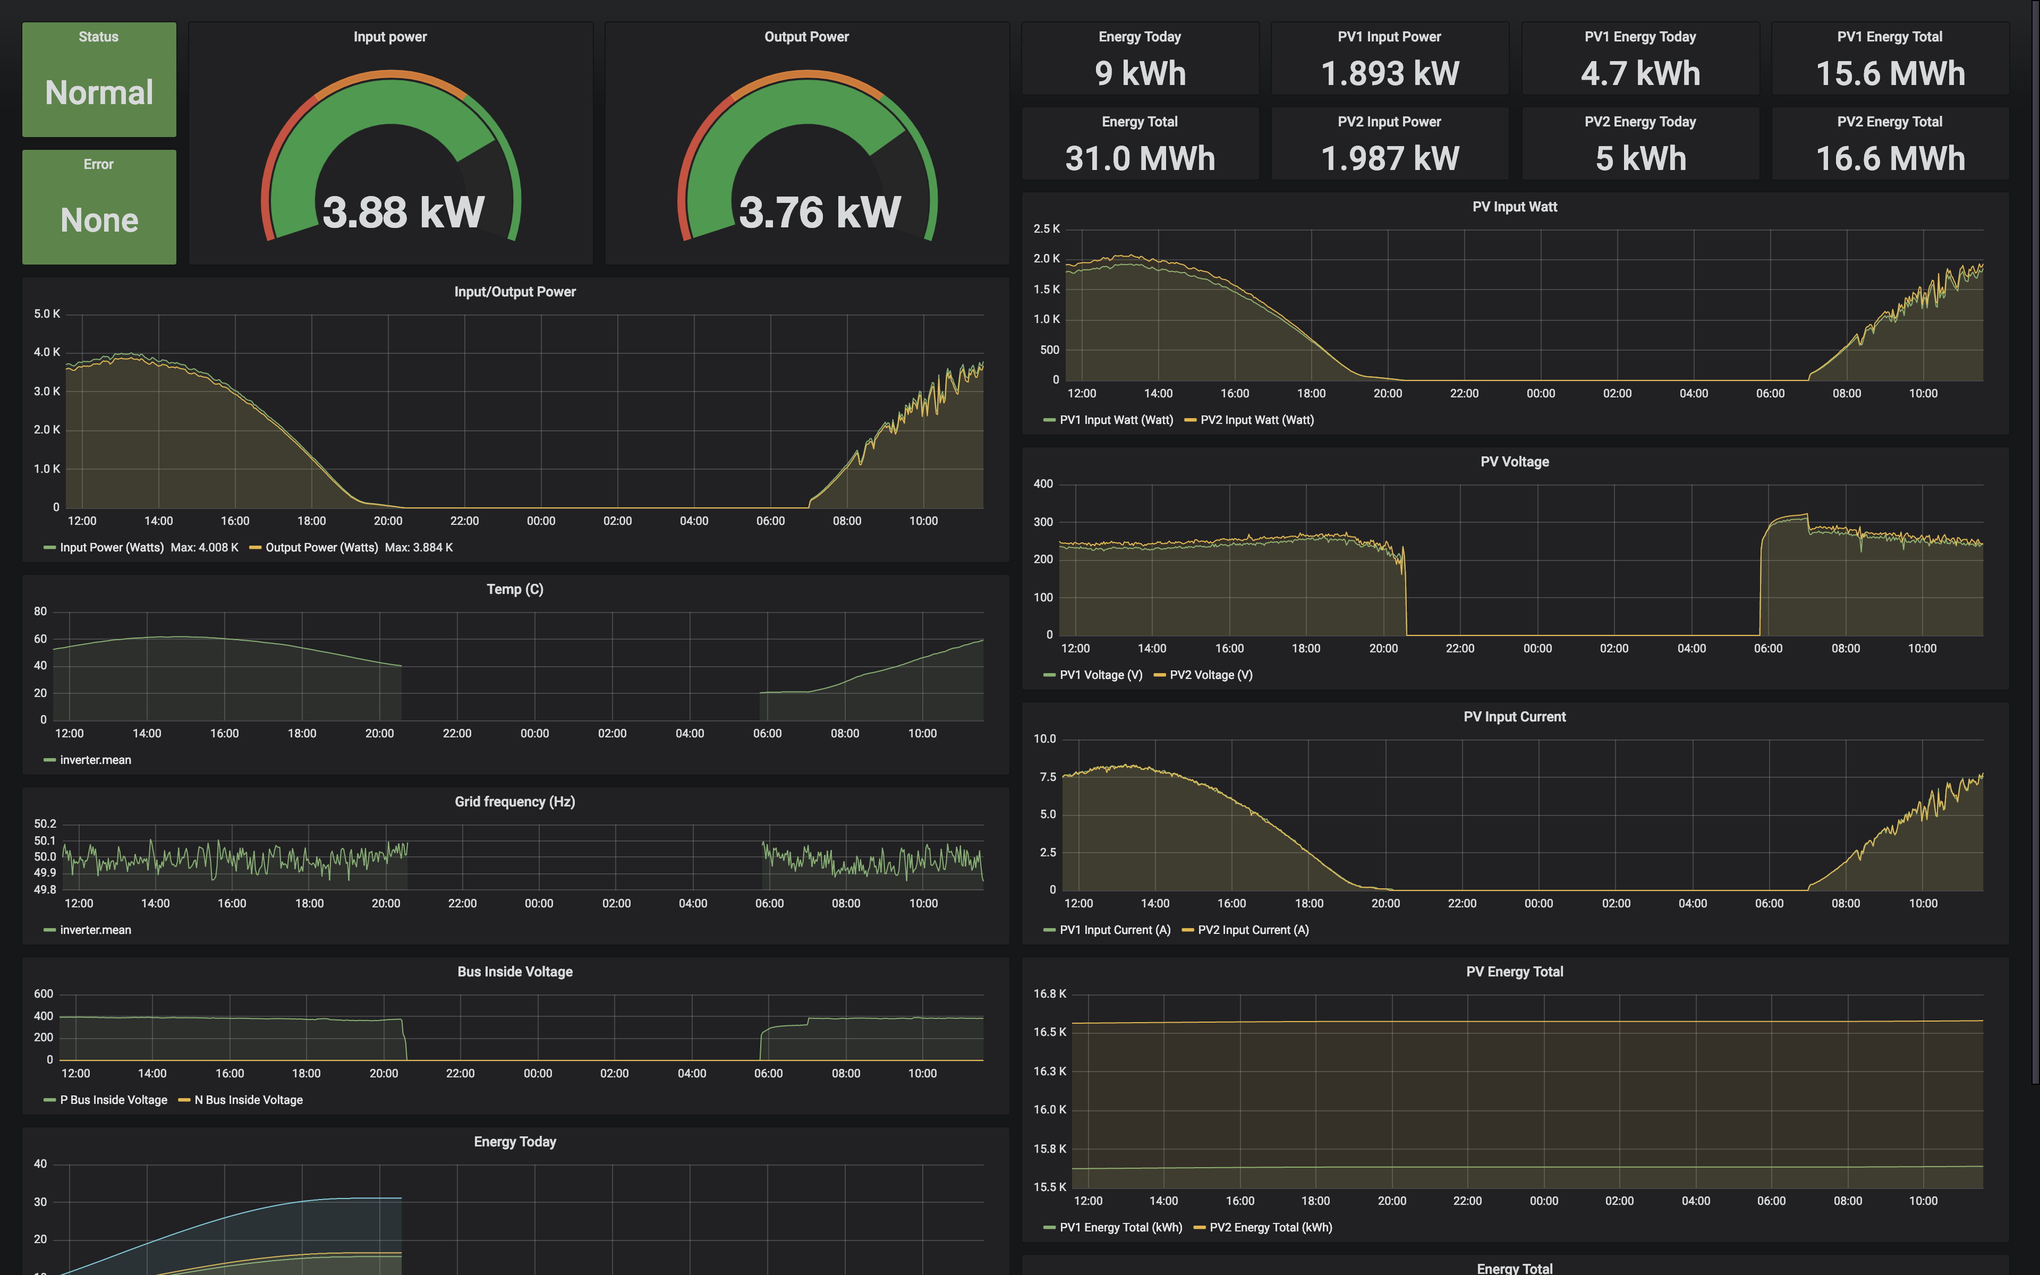The image size is (2040, 1275).
Task: Toggle the PV1 Input Current (A) legend series
Action: pos(1115,930)
